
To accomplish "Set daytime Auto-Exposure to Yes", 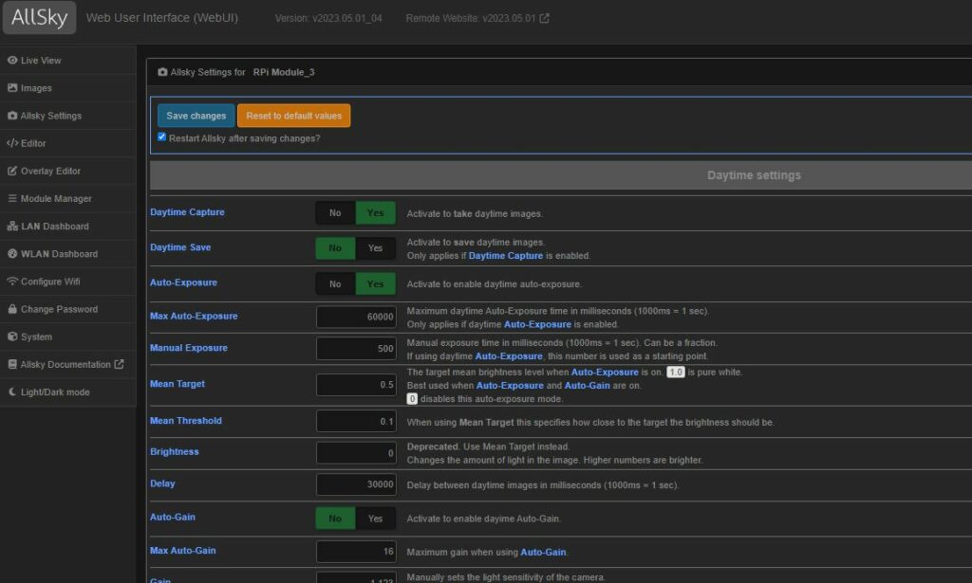I will 375,284.
